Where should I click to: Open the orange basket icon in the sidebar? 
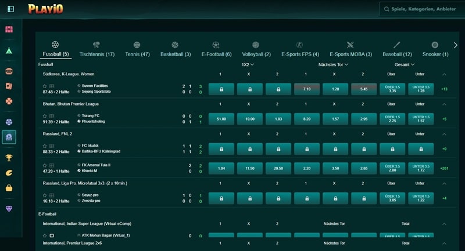[9, 71]
